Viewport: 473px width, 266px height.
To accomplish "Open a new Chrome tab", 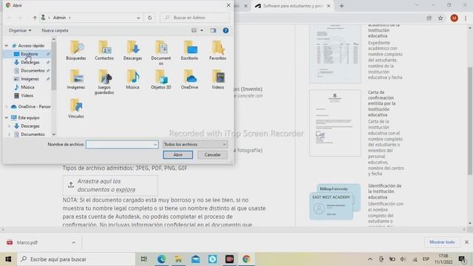I will (x=341, y=6).
